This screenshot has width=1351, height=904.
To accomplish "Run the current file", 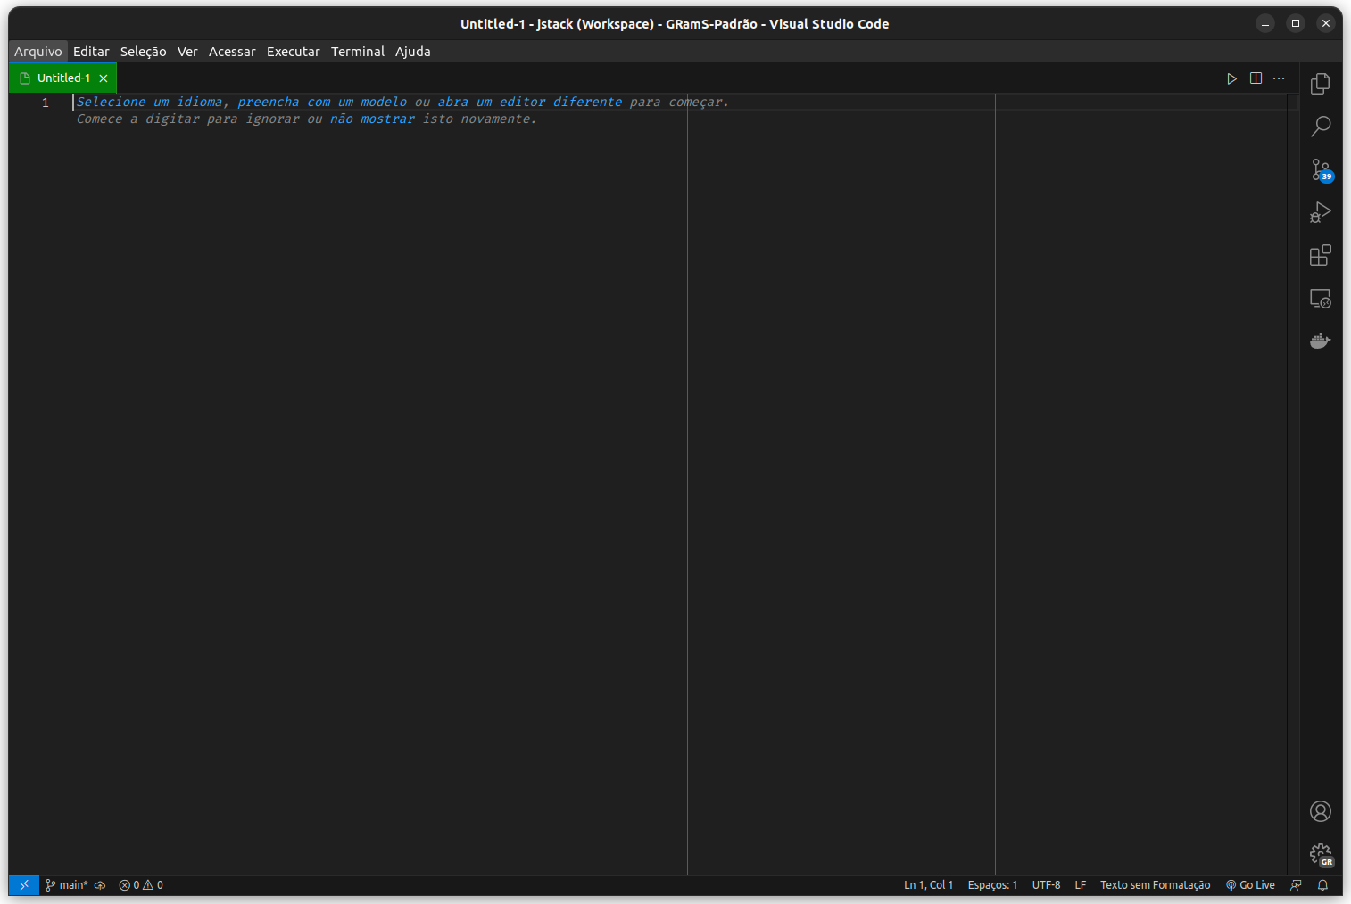I will click(x=1231, y=78).
